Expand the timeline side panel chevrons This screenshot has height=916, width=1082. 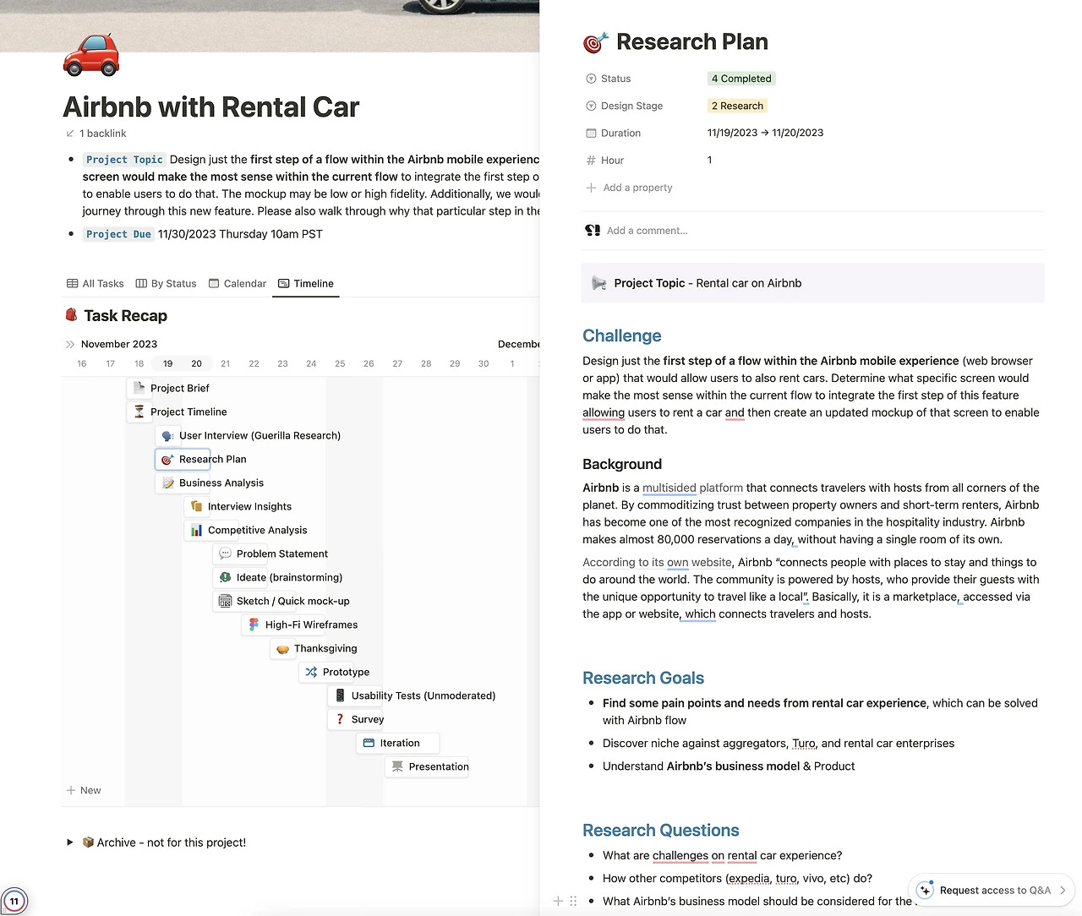[x=70, y=344]
